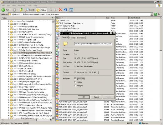Click the folder icon in the address bar

(10, 14)
